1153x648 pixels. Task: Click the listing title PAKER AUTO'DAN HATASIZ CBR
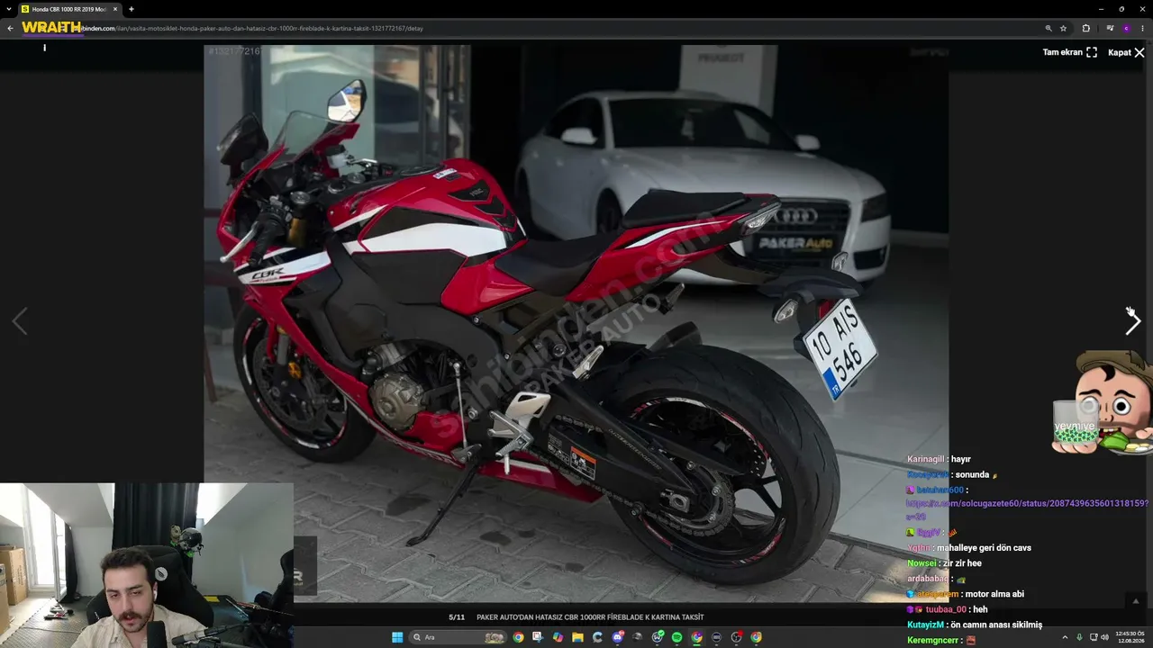[x=590, y=617]
